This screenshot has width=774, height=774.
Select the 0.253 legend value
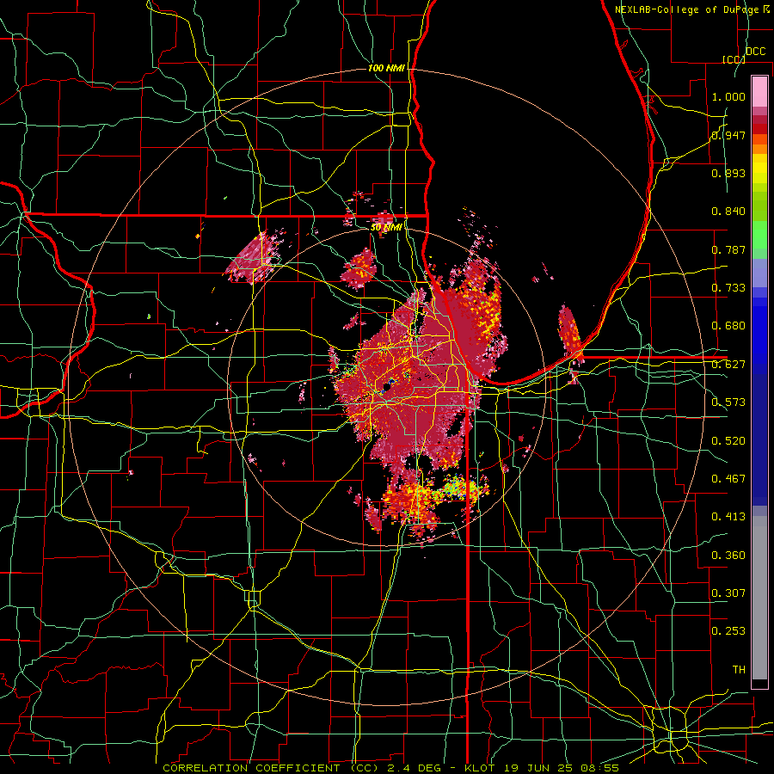pos(728,631)
